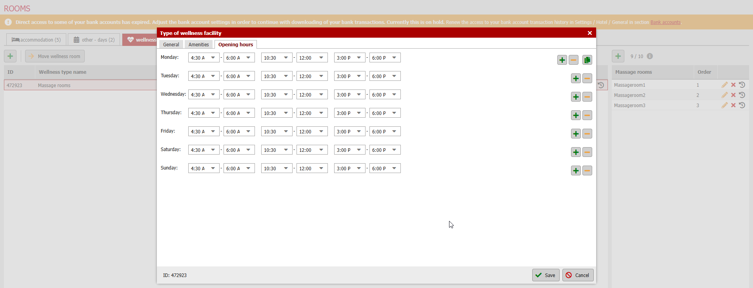Open Monday's first start time dropdown
This screenshot has height=288, width=753.
(204, 58)
